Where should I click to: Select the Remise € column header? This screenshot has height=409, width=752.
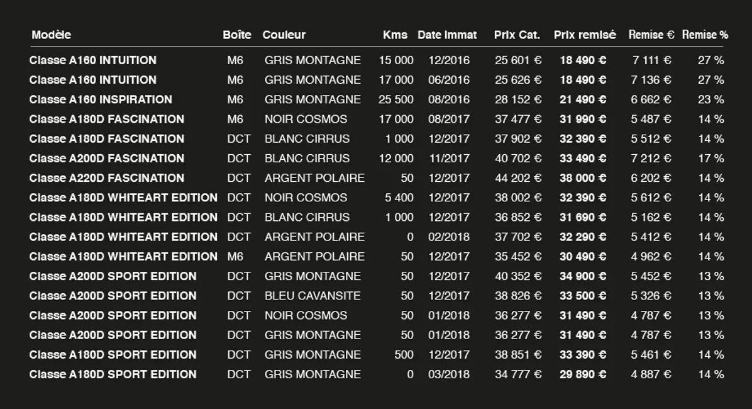click(x=651, y=35)
